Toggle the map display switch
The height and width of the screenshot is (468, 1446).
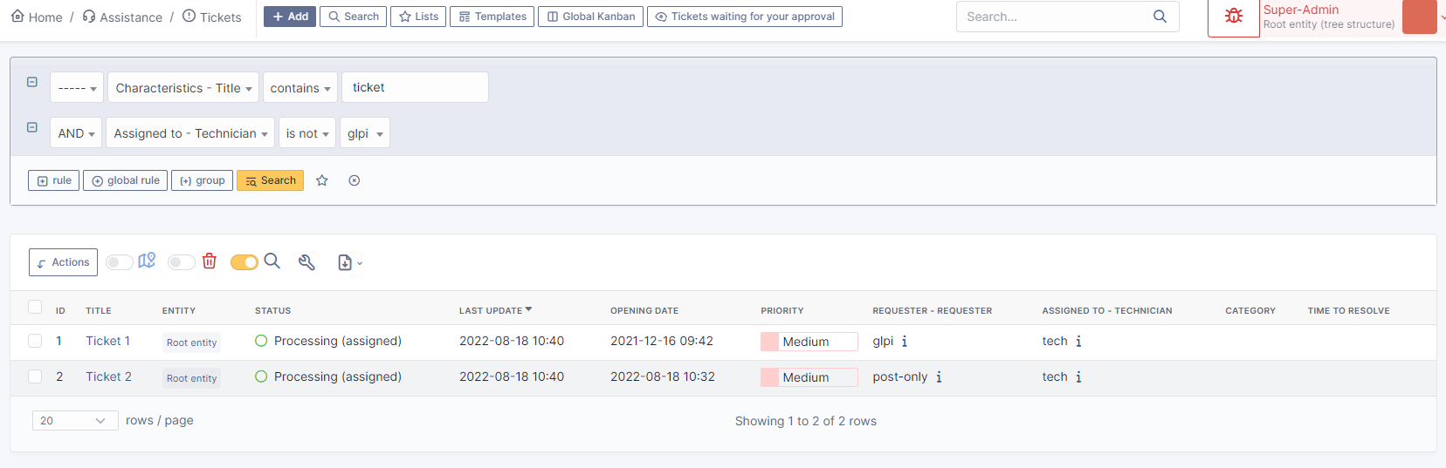[x=120, y=262]
